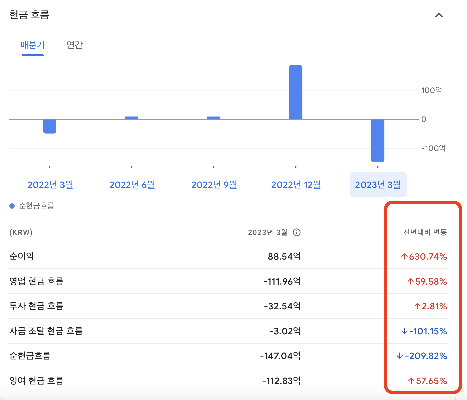Click the tall positive bar for 2022년 12월
Screen dimensions: 467x400
click(x=296, y=91)
